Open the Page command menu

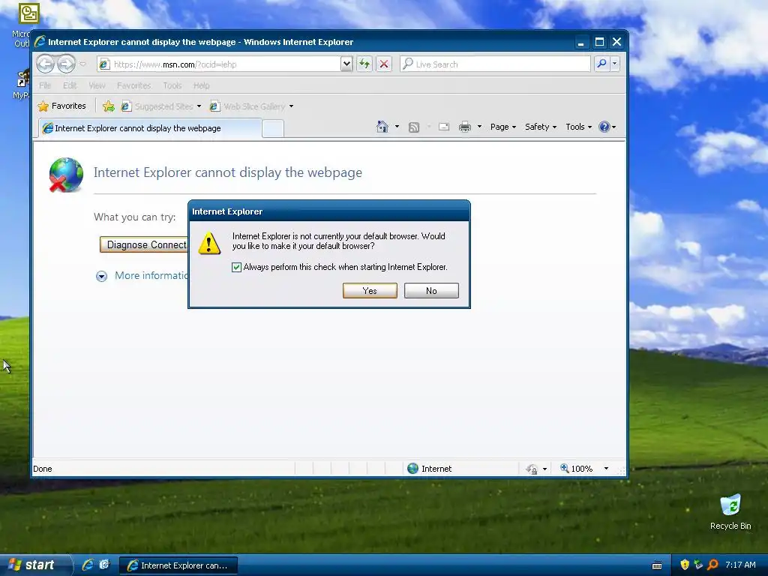tap(503, 127)
